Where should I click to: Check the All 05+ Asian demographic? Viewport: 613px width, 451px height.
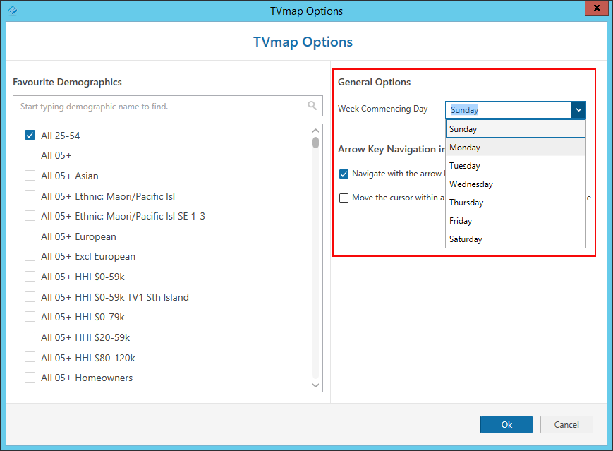click(30, 176)
